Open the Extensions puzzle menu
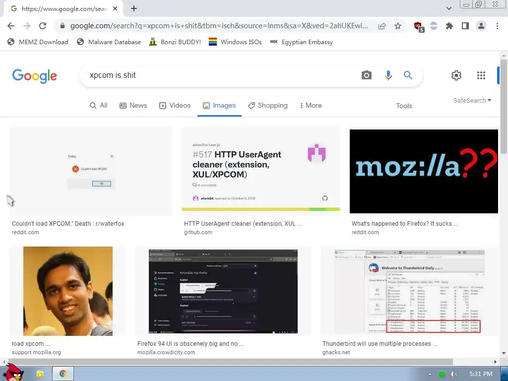This screenshot has height=381, width=508. point(449,26)
